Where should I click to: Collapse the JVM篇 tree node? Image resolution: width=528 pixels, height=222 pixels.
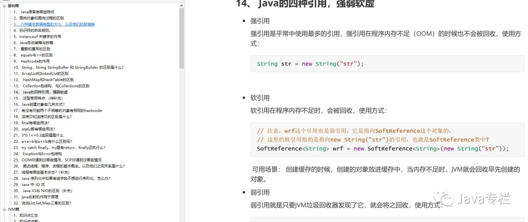(4, 209)
